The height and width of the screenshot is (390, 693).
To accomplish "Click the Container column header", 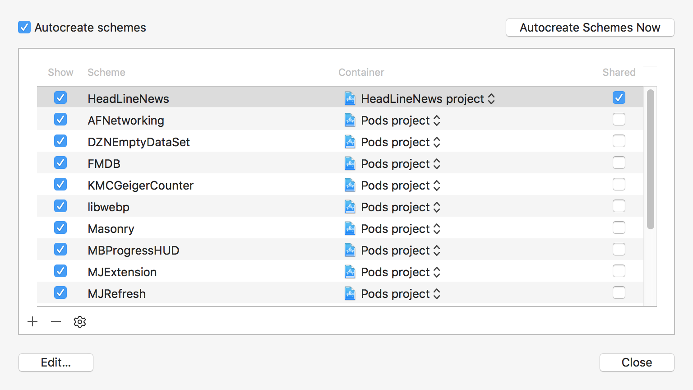I will [x=361, y=72].
